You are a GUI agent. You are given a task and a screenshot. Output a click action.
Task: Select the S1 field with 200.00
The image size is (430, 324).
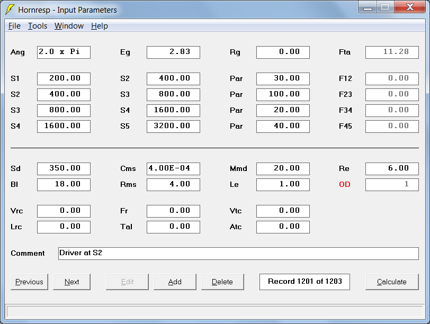point(64,79)
